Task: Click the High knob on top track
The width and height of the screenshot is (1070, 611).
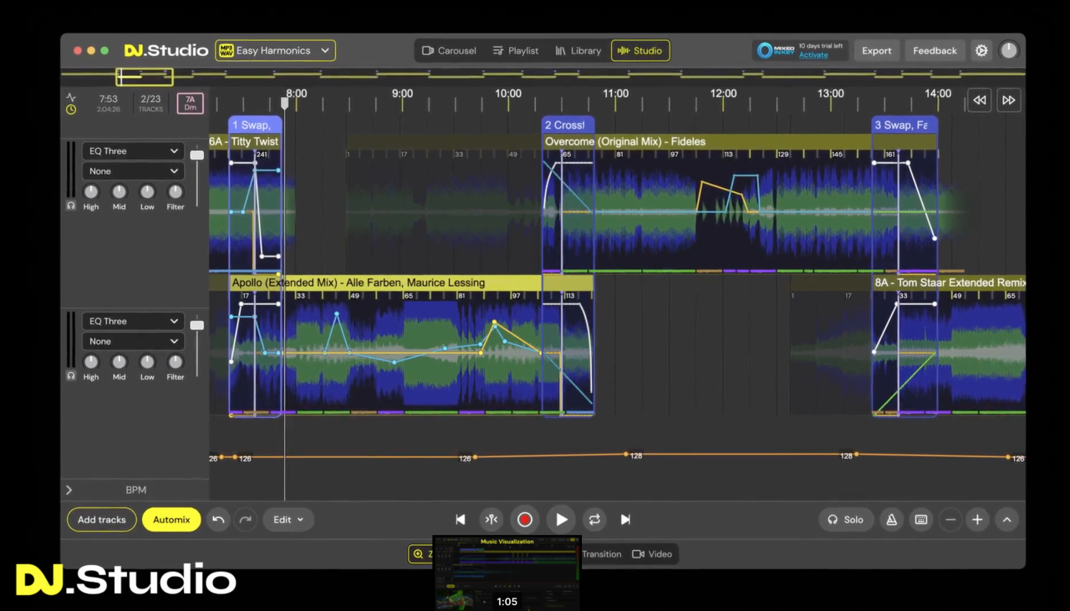Action: pyautogui.click(x=91, y=191)
